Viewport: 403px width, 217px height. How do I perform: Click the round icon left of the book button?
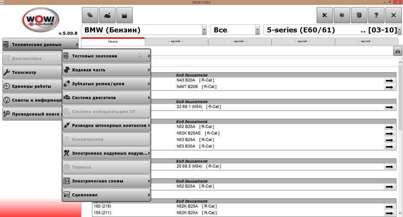point(342,15)
